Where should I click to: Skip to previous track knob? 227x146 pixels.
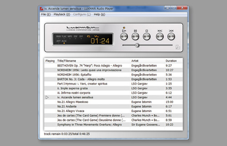point(160,37)
